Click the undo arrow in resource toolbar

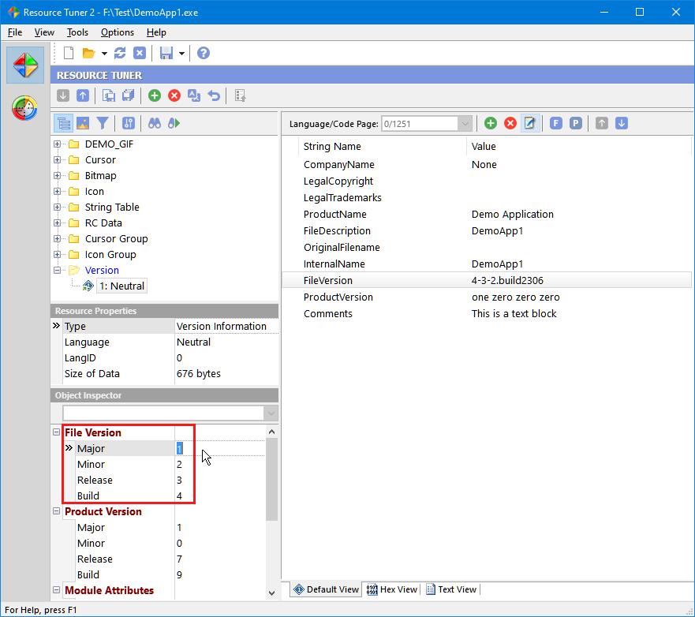tap(214, 95)
